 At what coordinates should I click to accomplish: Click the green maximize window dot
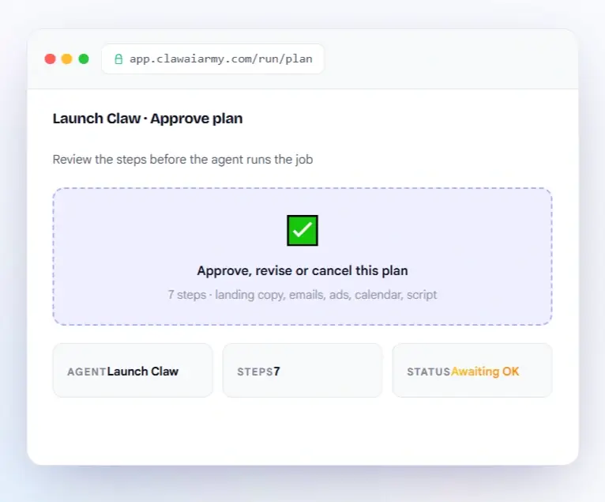click(x=84, y=59)
